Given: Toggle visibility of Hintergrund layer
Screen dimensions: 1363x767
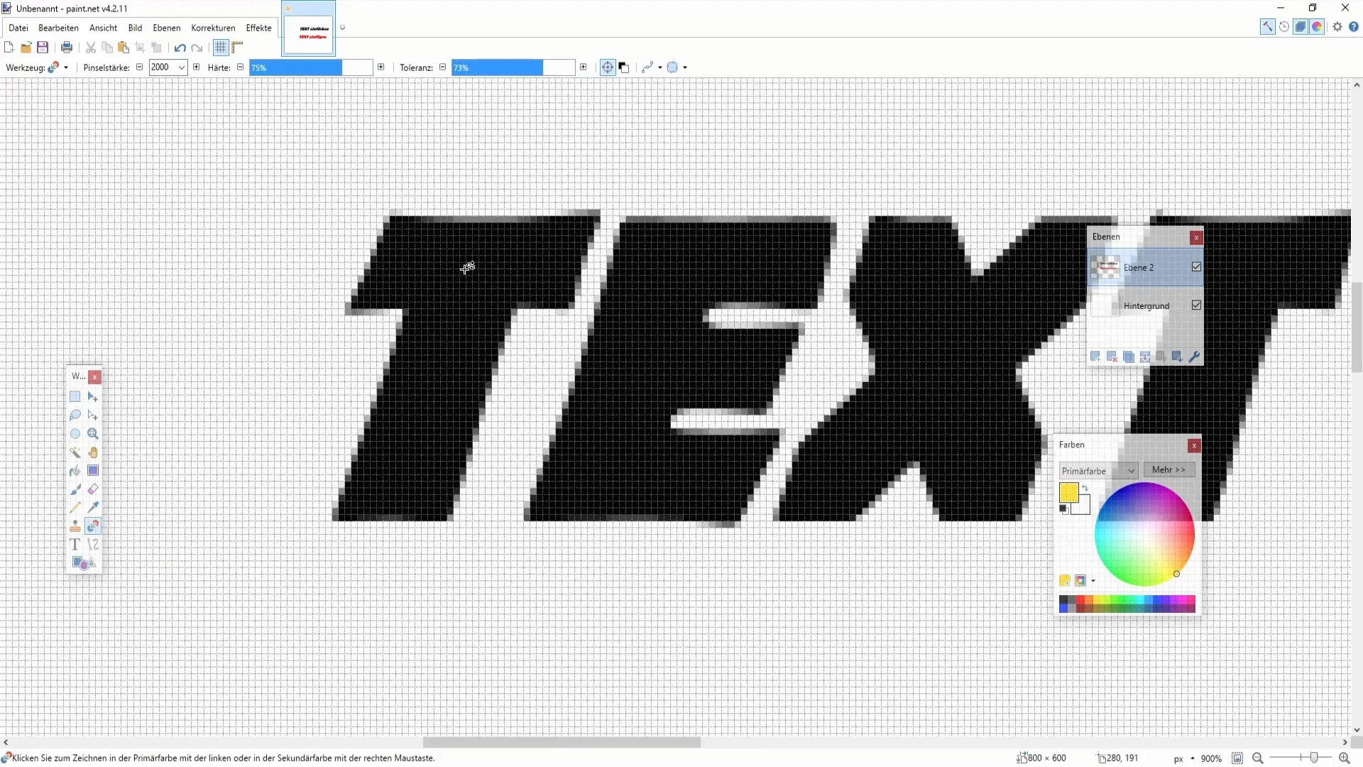Looking at the screenshot, I should (1196, 305).
